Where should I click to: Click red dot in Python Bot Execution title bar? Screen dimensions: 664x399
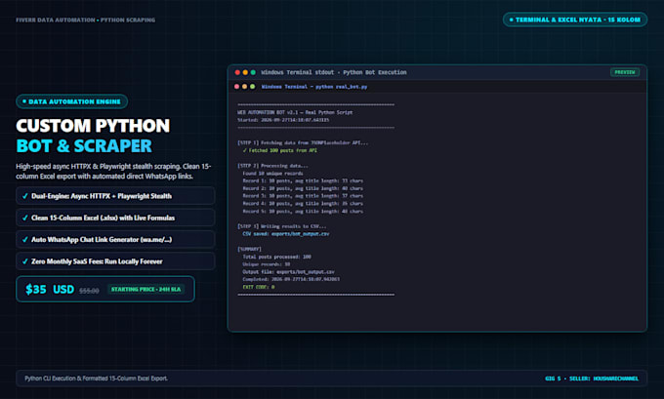coord(237,72)
